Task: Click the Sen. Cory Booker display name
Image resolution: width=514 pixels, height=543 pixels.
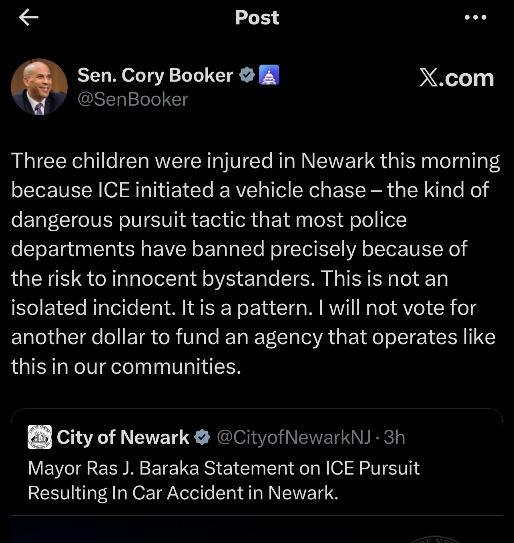Action: pos(155,75)
